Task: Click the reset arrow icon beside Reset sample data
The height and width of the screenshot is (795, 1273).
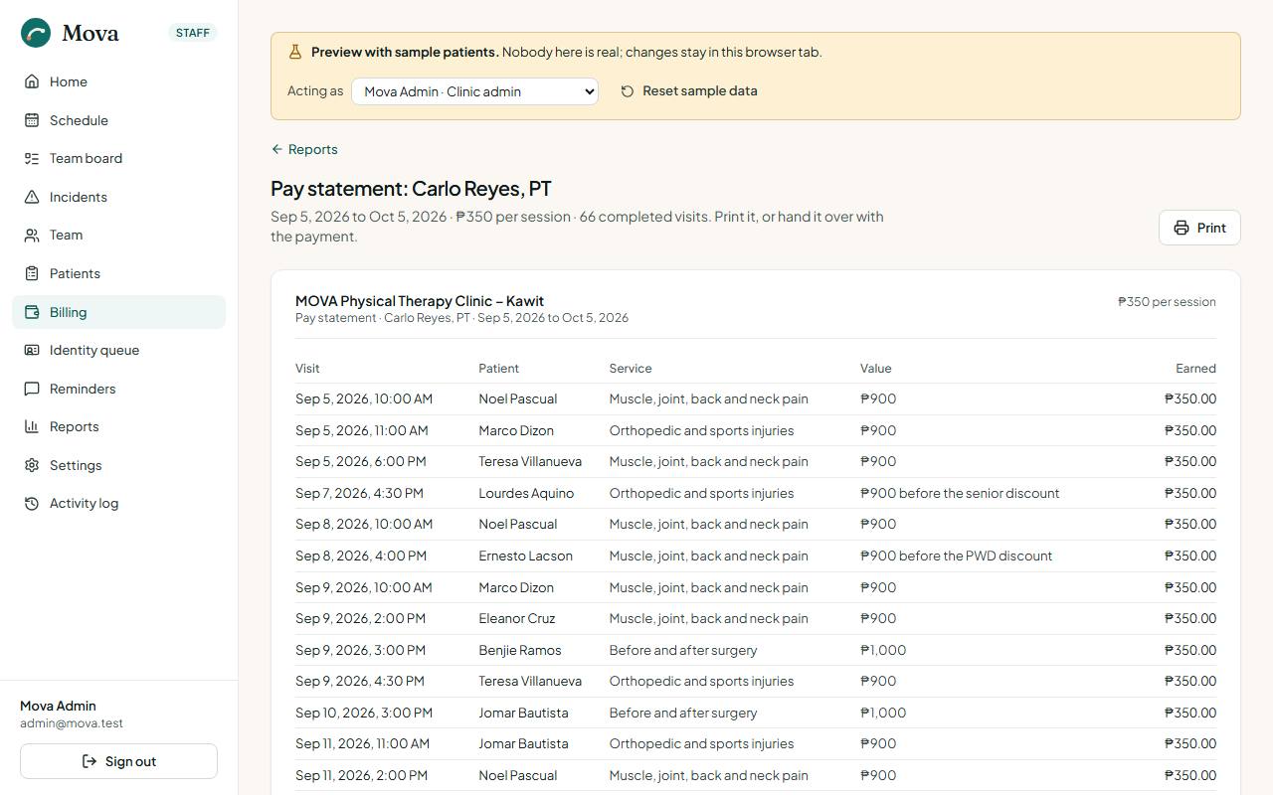Action: [628, 91]
